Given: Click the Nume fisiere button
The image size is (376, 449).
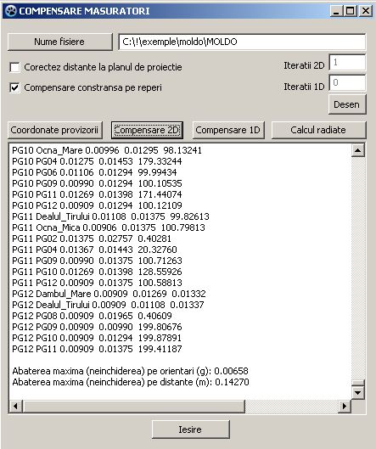Looking at the screenshot, I should pos(59,42).
